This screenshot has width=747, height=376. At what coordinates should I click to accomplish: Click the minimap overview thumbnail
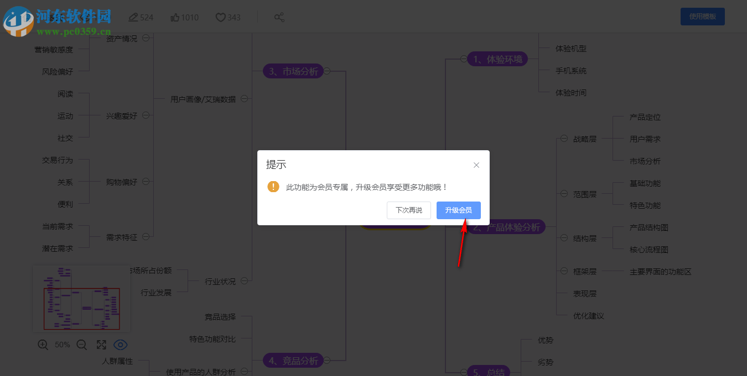pos(81,298)
